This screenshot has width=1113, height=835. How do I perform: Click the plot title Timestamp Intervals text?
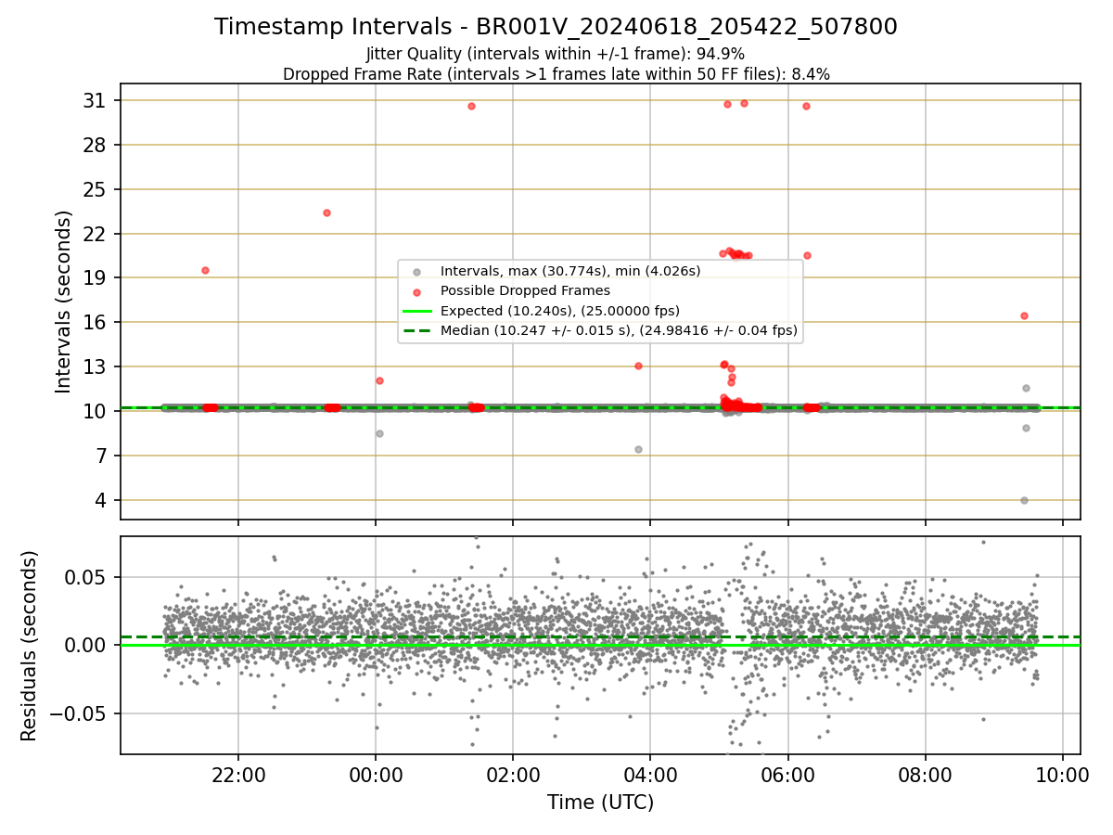pyautogui.click(x=556, y=27)
